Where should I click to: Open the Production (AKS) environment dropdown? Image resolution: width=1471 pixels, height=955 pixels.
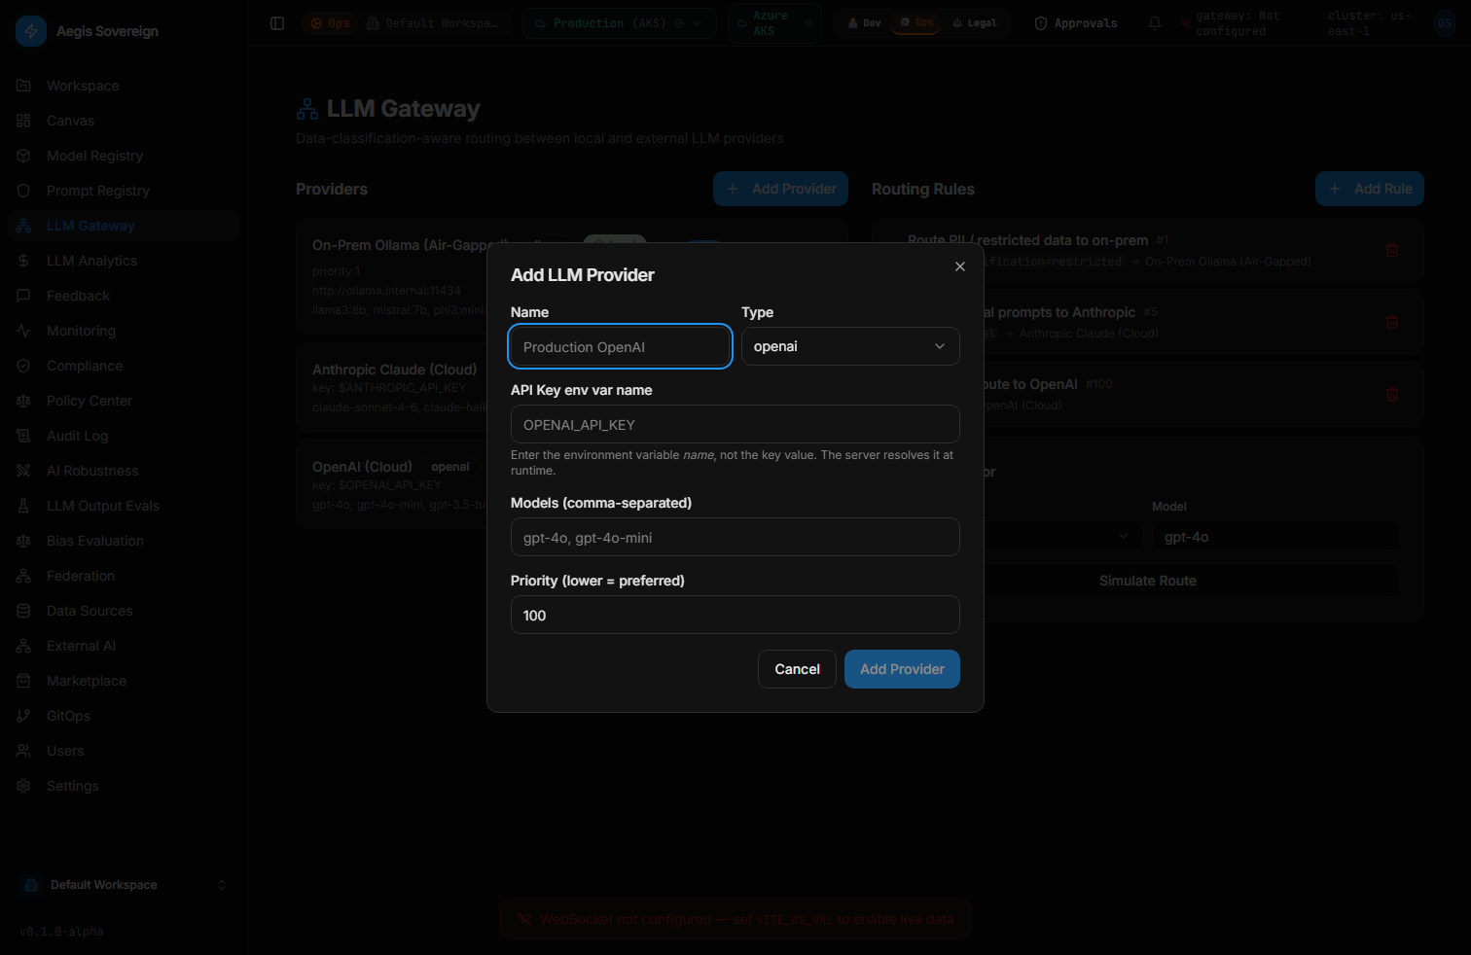[620, 23]
